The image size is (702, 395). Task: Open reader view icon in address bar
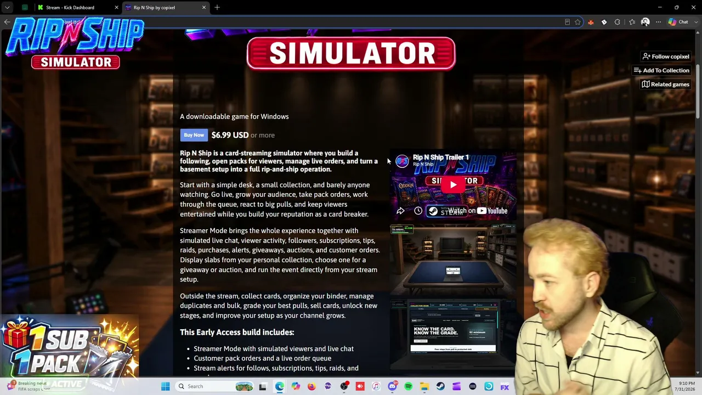pyautogui.click(x=567, y=22)
